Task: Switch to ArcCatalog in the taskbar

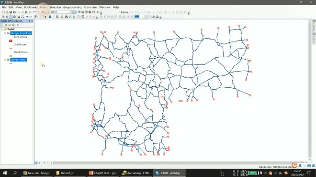Action: coord(136,173)
